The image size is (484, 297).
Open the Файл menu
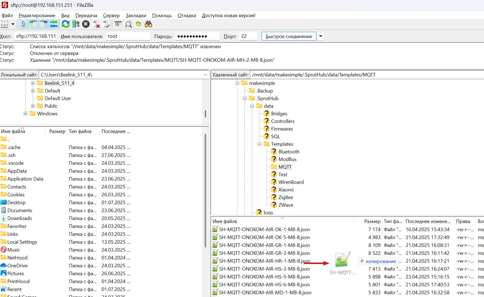7,15
